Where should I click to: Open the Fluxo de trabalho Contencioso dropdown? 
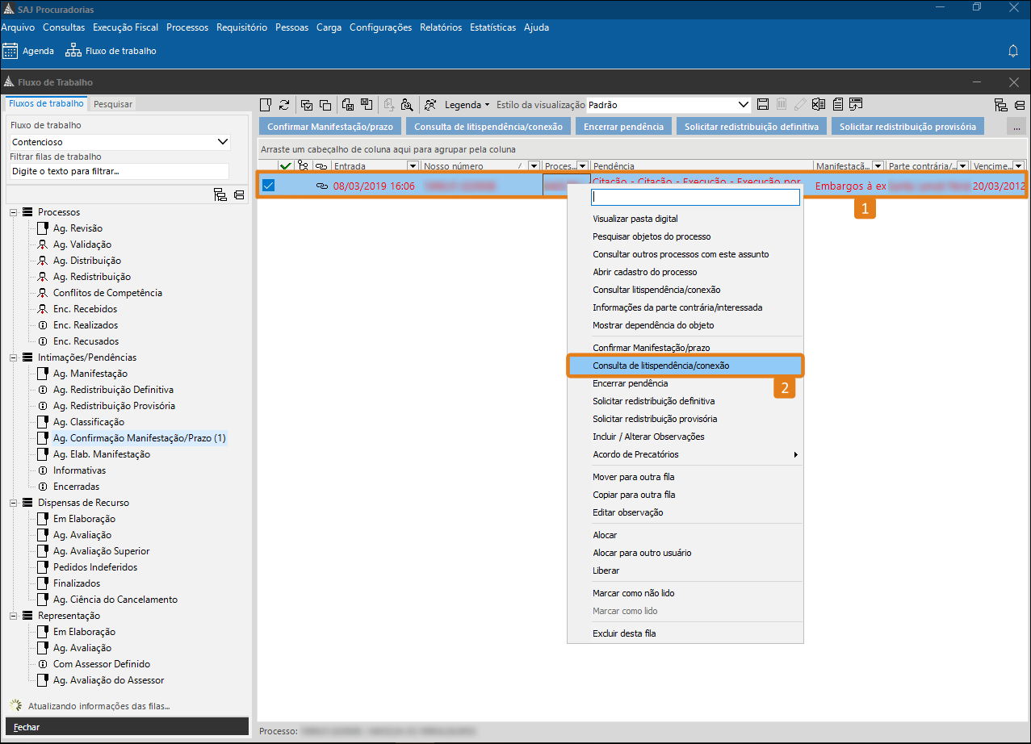coord(223,141)
